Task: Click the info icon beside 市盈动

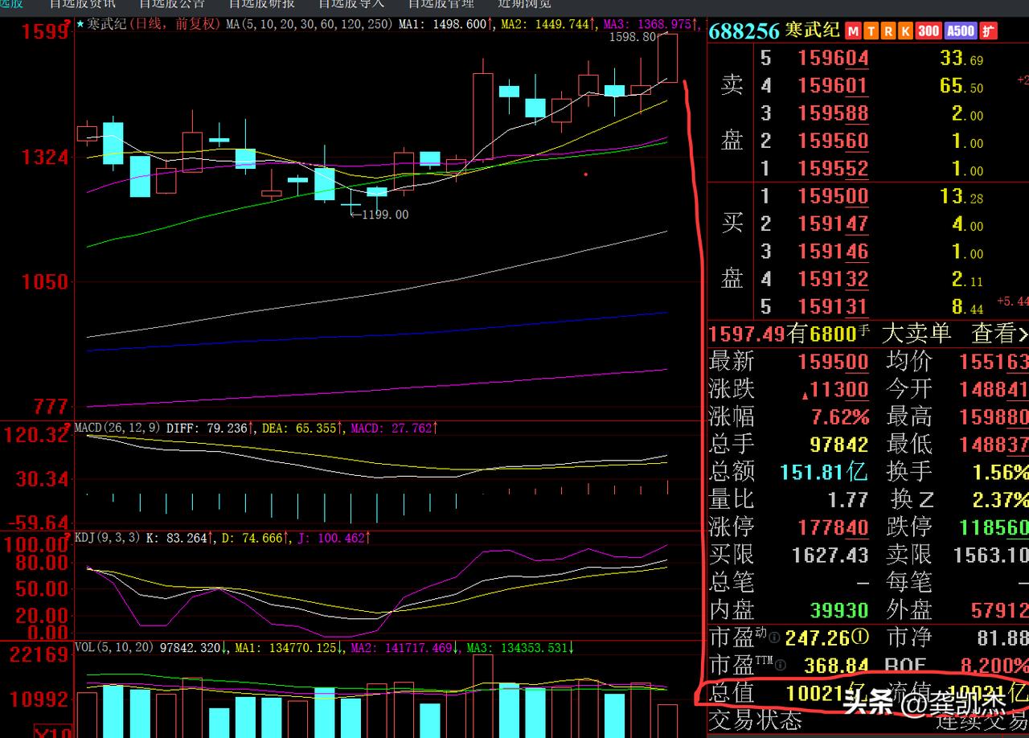Action: 773,638
